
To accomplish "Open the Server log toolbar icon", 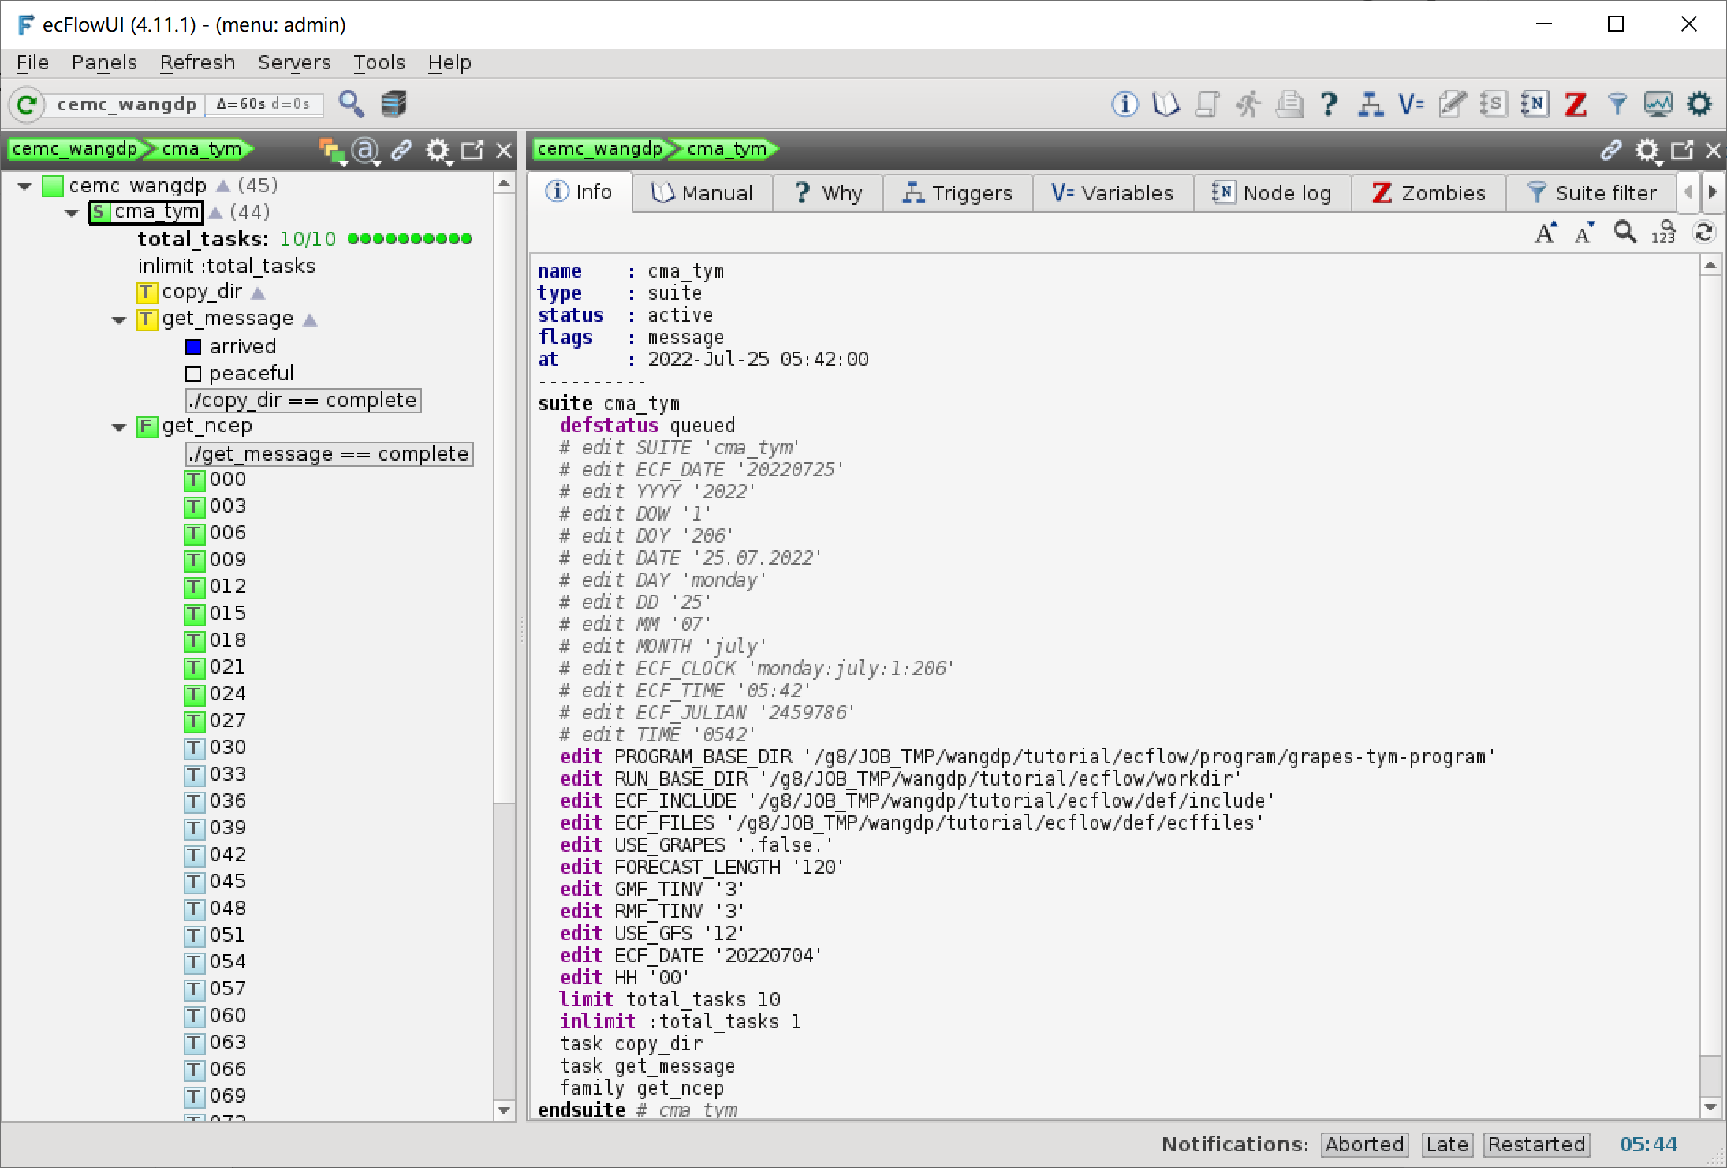I will pos(1493,104).
